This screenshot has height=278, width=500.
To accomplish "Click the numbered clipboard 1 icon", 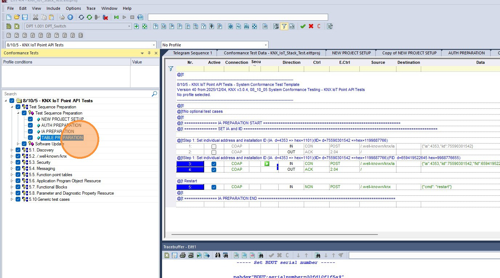I will tap(9, 35).
